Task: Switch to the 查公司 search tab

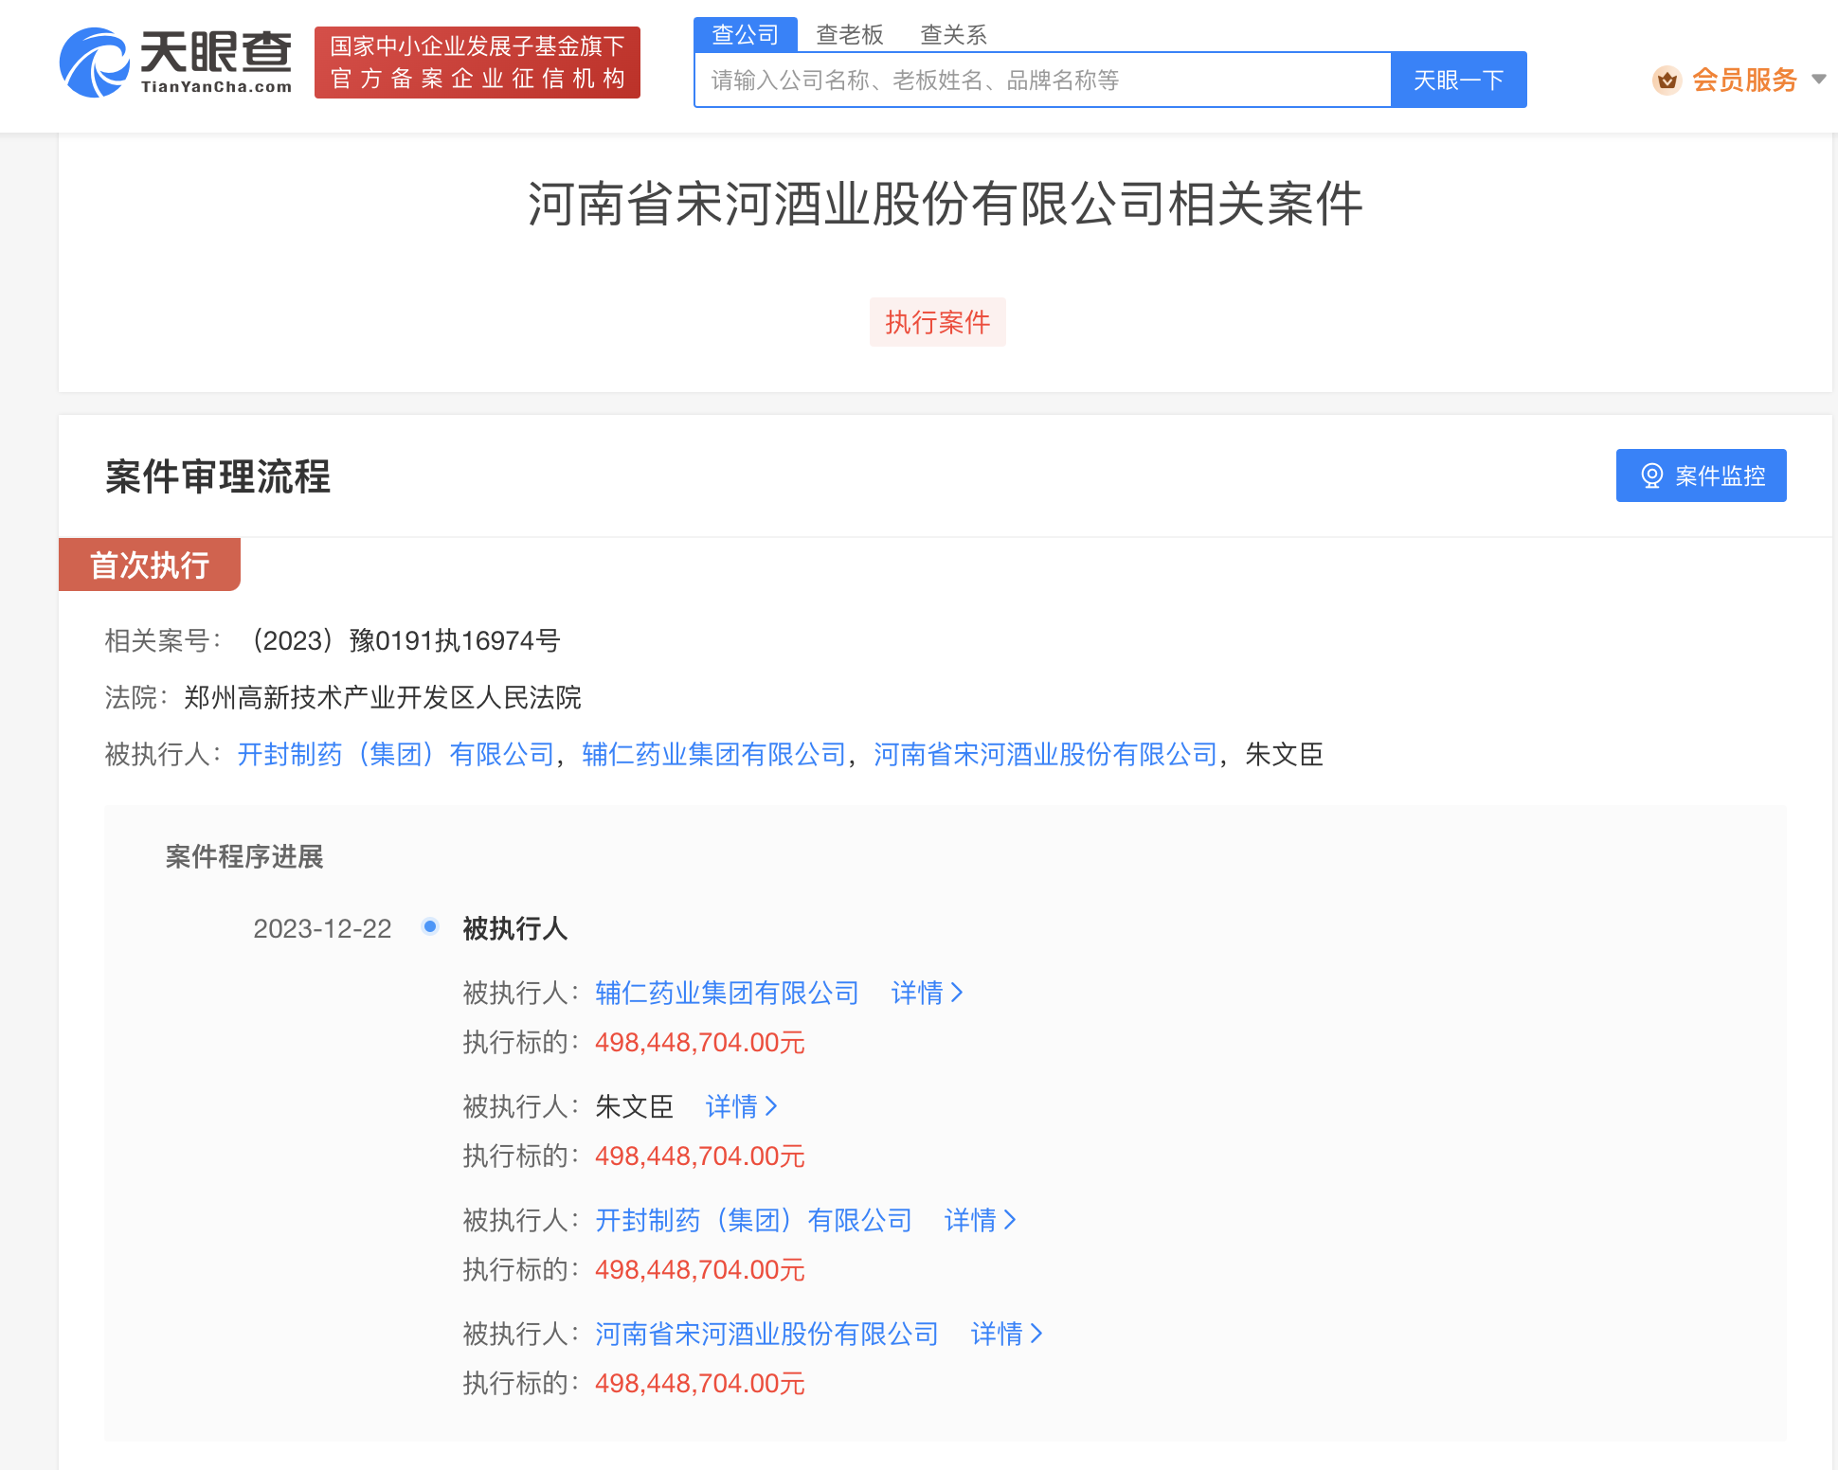Action: [x=746, y=34]
